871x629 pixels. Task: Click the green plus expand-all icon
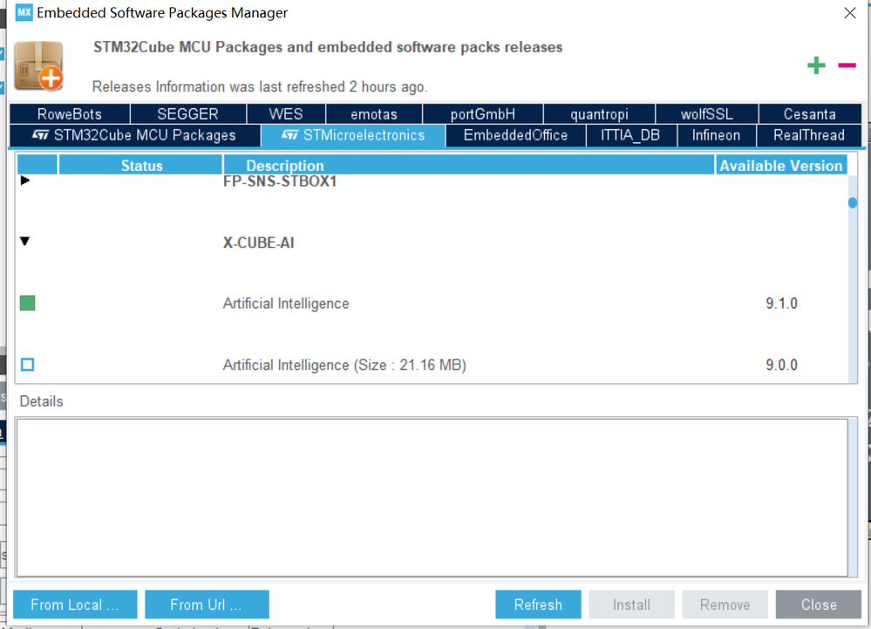(x=816, y=65)
